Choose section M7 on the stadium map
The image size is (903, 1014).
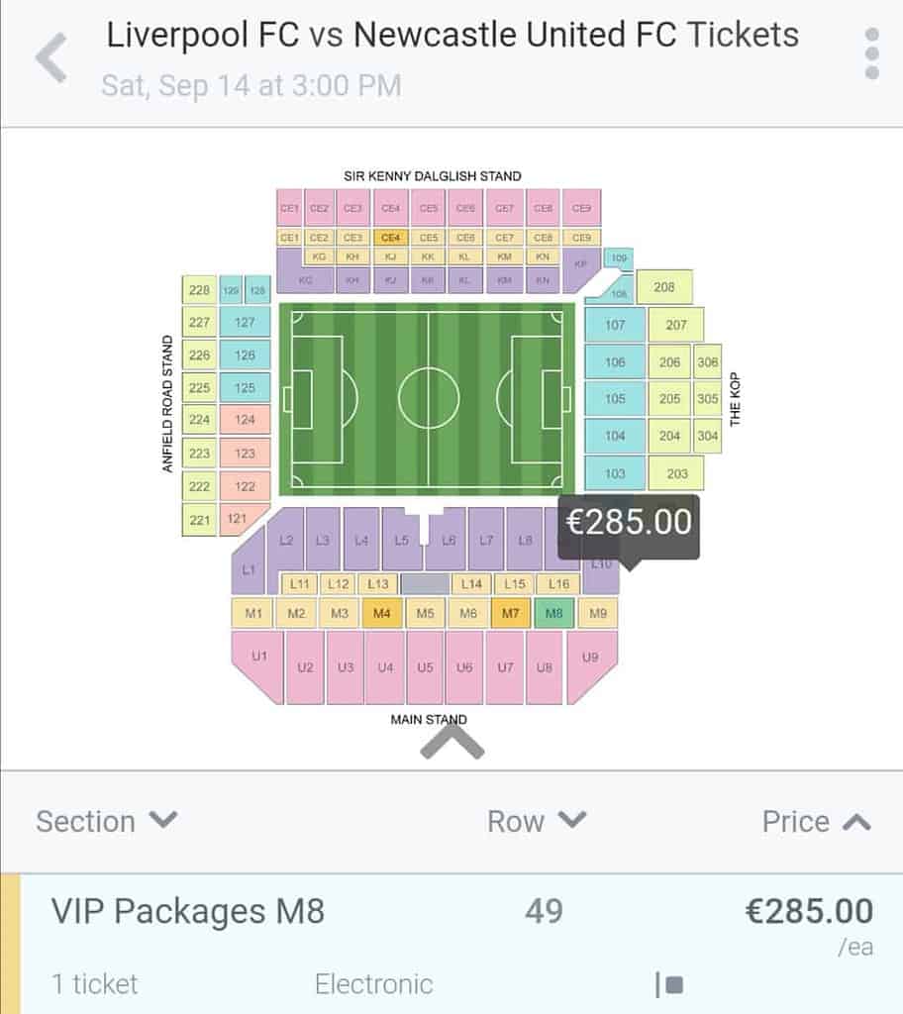pos(510,613)
